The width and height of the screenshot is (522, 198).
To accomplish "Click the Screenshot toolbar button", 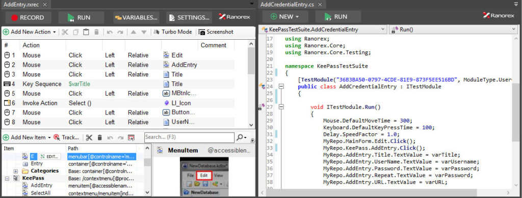I will 216,32.
